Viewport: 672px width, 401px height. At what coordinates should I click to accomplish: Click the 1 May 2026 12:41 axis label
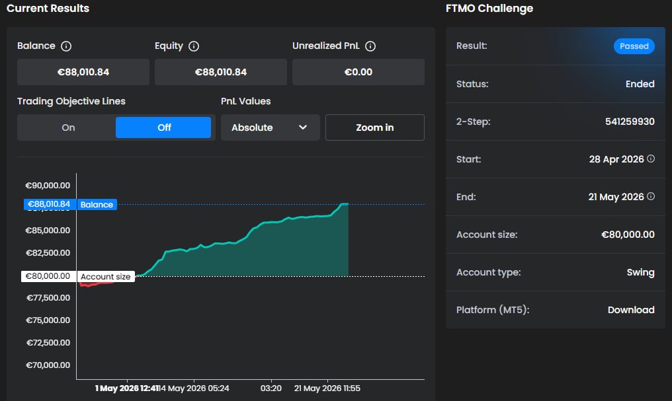(x=127, y=388)
